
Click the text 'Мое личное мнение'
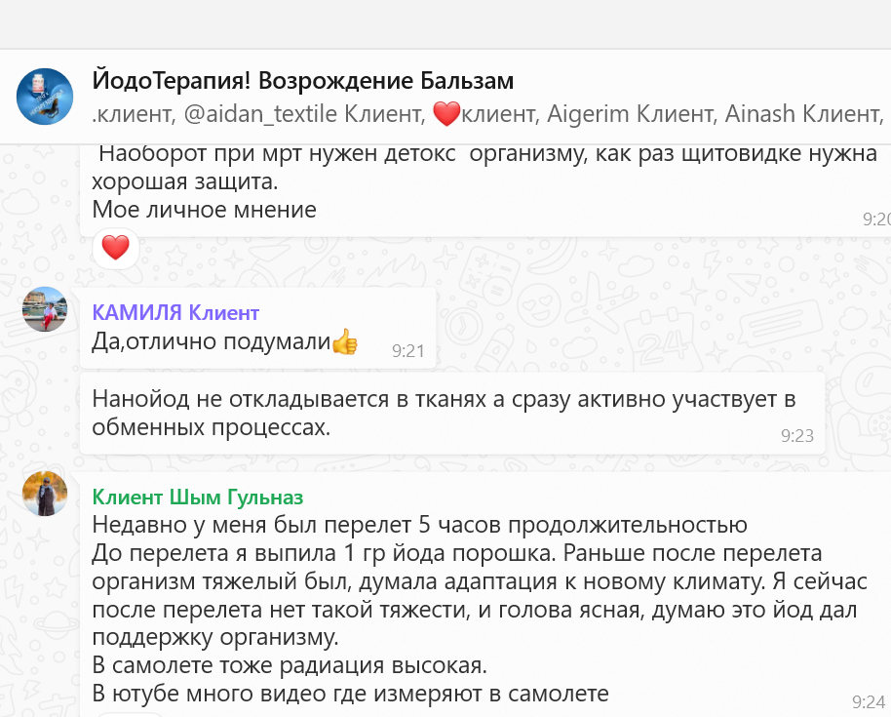pyautogui.click(x=205, y=209)
